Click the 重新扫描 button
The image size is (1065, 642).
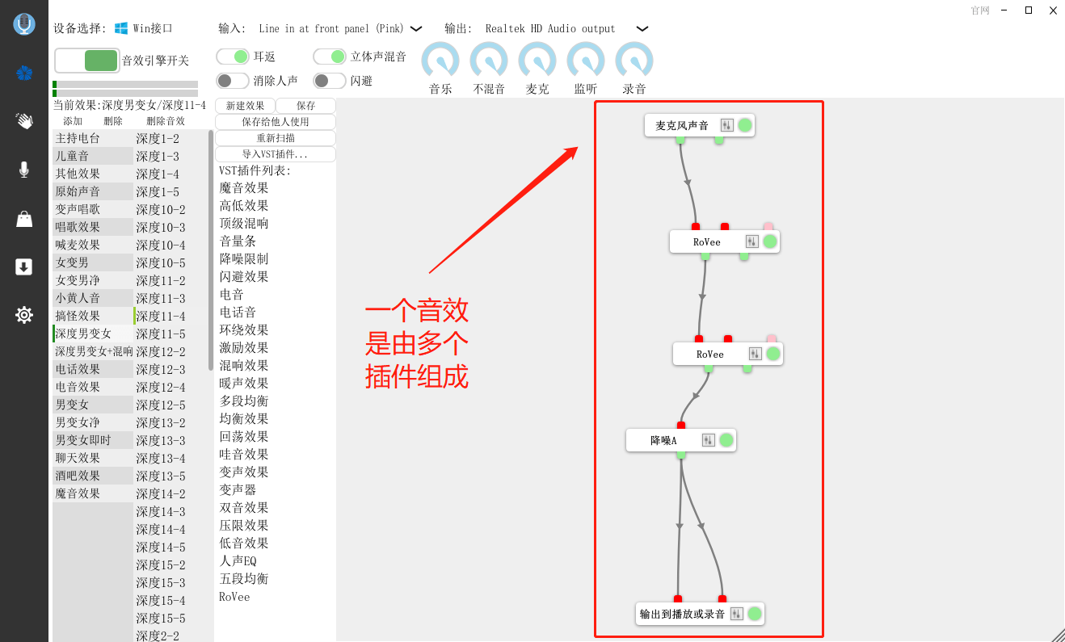(x=276, y=138)
